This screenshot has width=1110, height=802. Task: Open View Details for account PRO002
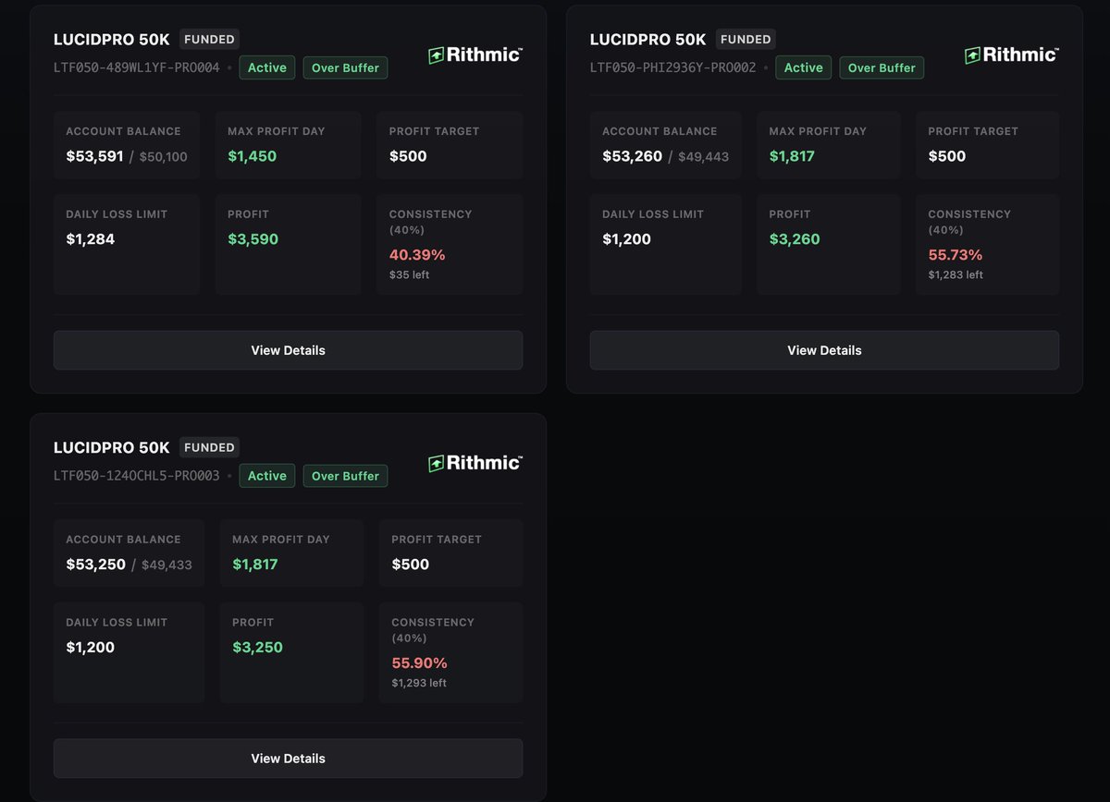click(x=824, y=350)
